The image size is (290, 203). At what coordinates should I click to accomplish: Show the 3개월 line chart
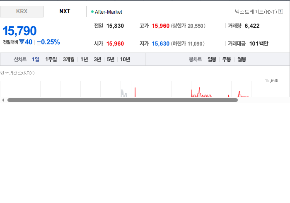(x=69, y=59)
